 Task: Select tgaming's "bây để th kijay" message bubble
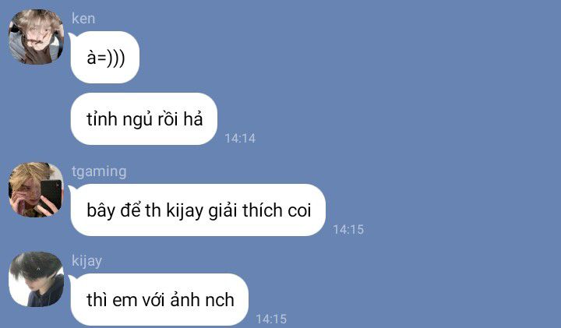click(198, 210)
